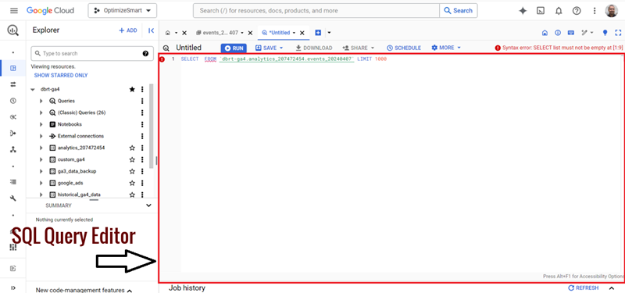Collapse the SUMMARY section chevron

148,205
